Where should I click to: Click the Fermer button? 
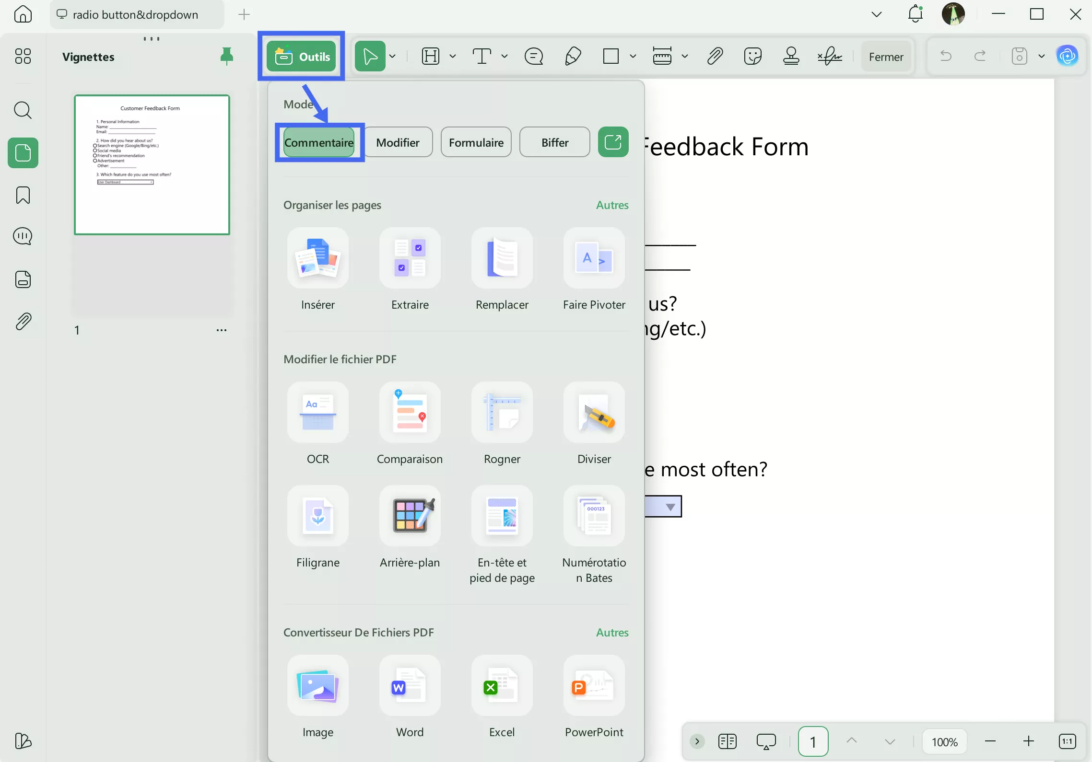pos(885,57)
